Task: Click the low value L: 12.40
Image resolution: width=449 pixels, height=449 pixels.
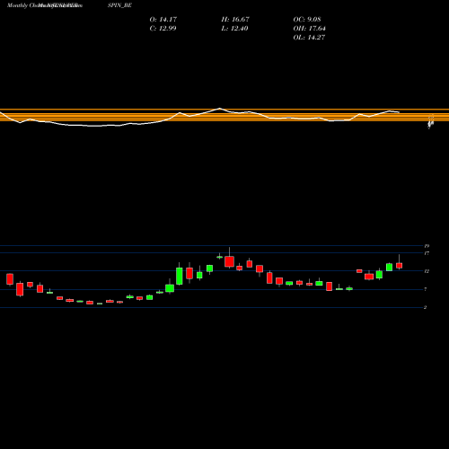Action: point(234,28)
